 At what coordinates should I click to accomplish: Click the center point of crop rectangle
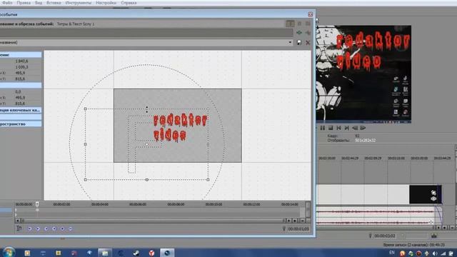click(147, 144)
